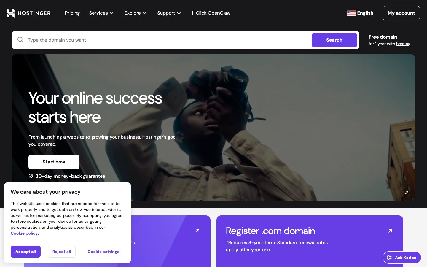Expand the Support dropdown menu
The width and height of the screenshot is (427, 267).
click(x=169, y=13)
